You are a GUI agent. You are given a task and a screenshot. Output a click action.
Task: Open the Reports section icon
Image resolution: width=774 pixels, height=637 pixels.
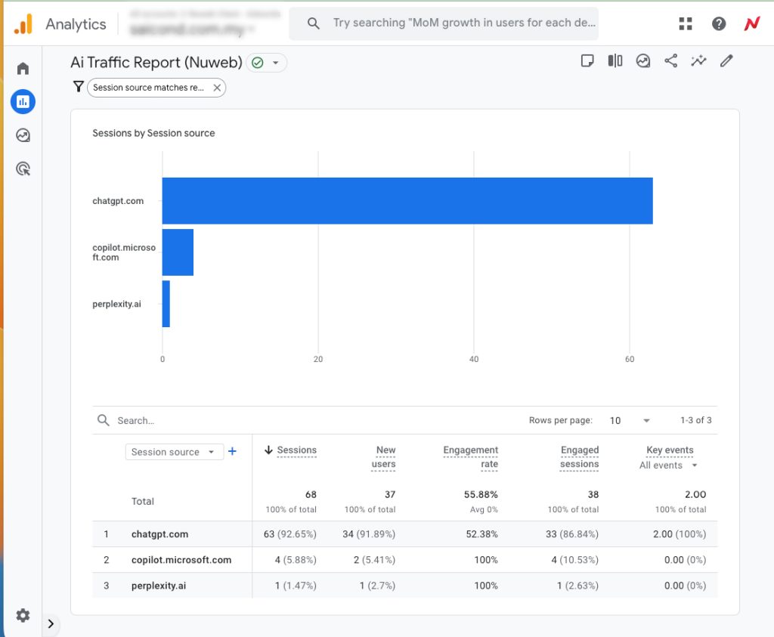coord(23,101)
